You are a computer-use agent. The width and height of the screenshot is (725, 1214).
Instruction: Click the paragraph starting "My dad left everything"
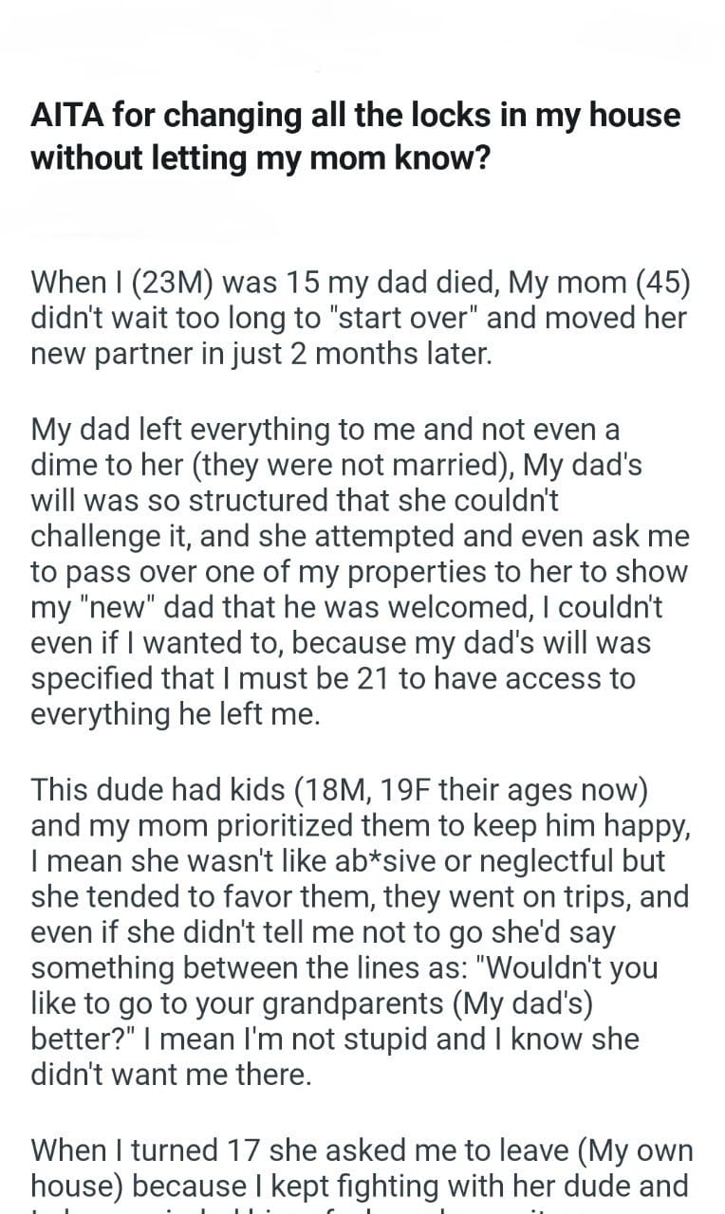click(x=361, y=573)
